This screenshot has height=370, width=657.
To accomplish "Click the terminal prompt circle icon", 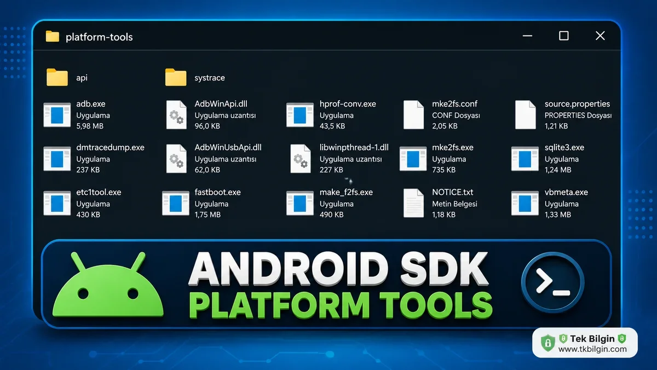I will click(x=553, y=283).
